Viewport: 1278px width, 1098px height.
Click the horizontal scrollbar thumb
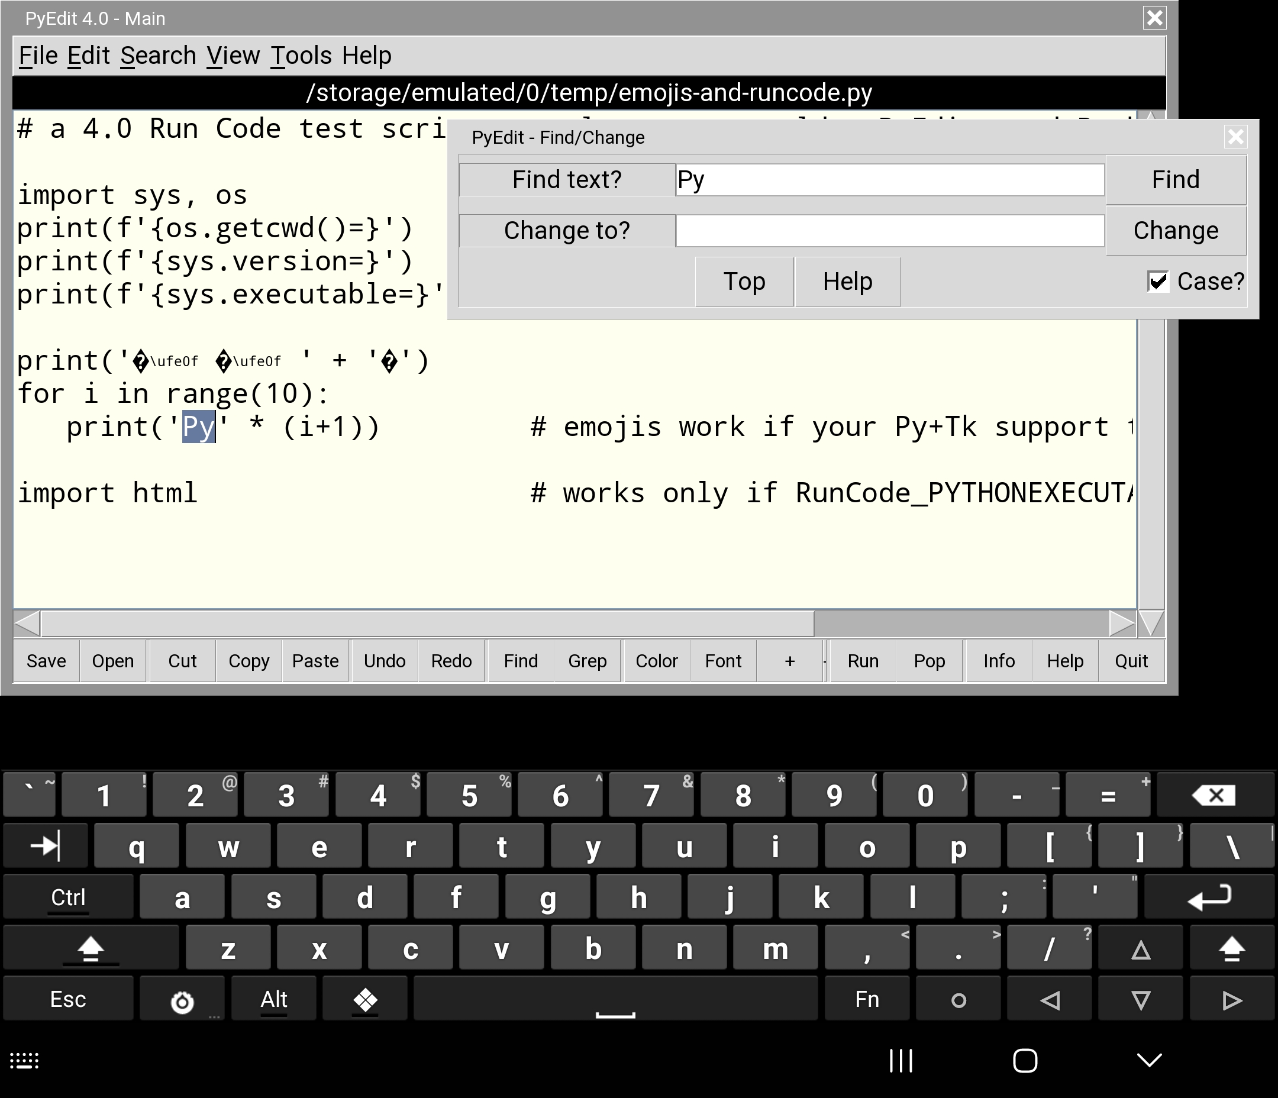427,623
